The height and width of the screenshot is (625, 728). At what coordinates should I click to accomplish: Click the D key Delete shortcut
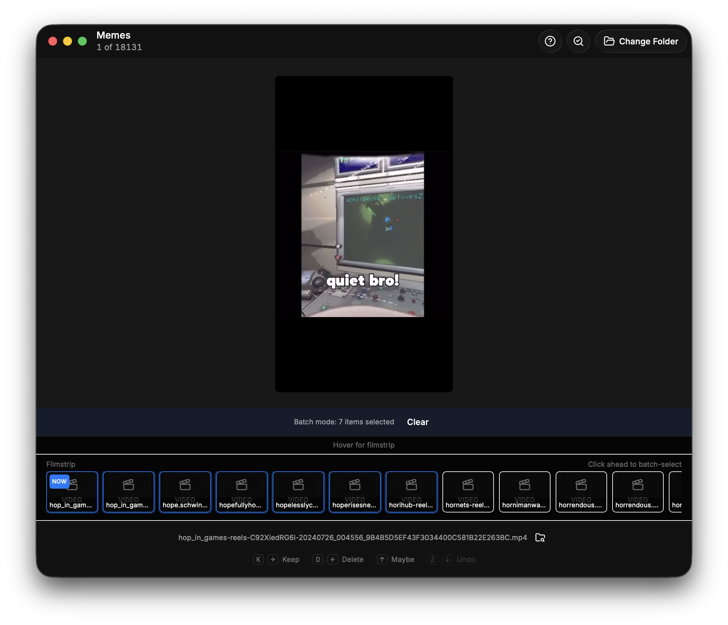pyautogui.click(x=318, y=559)
